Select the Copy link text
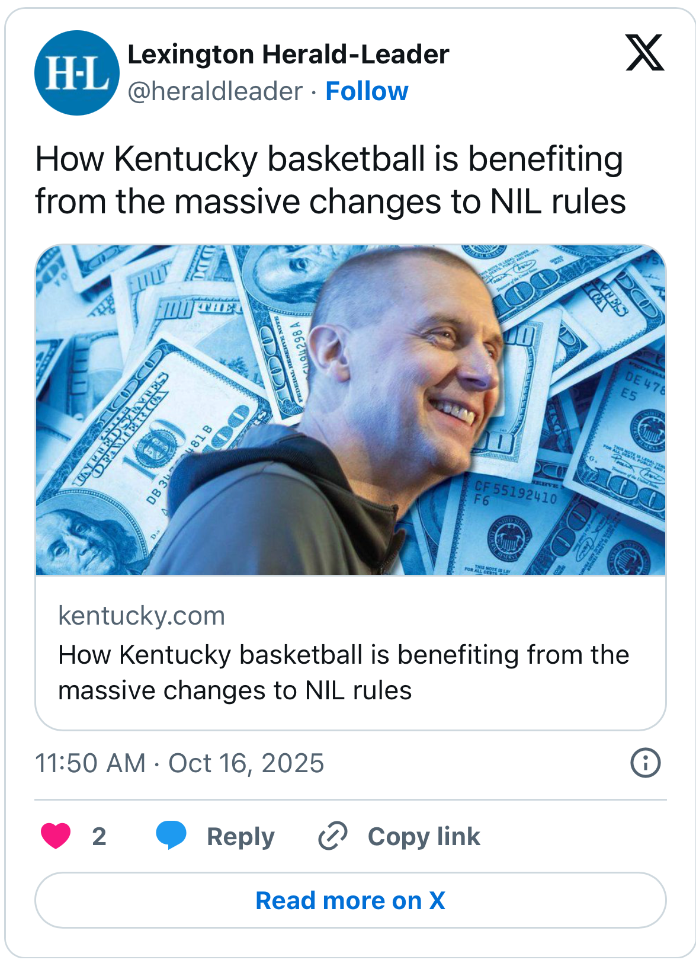 424,836
